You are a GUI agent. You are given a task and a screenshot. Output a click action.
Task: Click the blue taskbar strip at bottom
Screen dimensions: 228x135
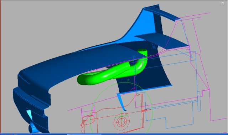pyautogui.click(x=114, y=134)
